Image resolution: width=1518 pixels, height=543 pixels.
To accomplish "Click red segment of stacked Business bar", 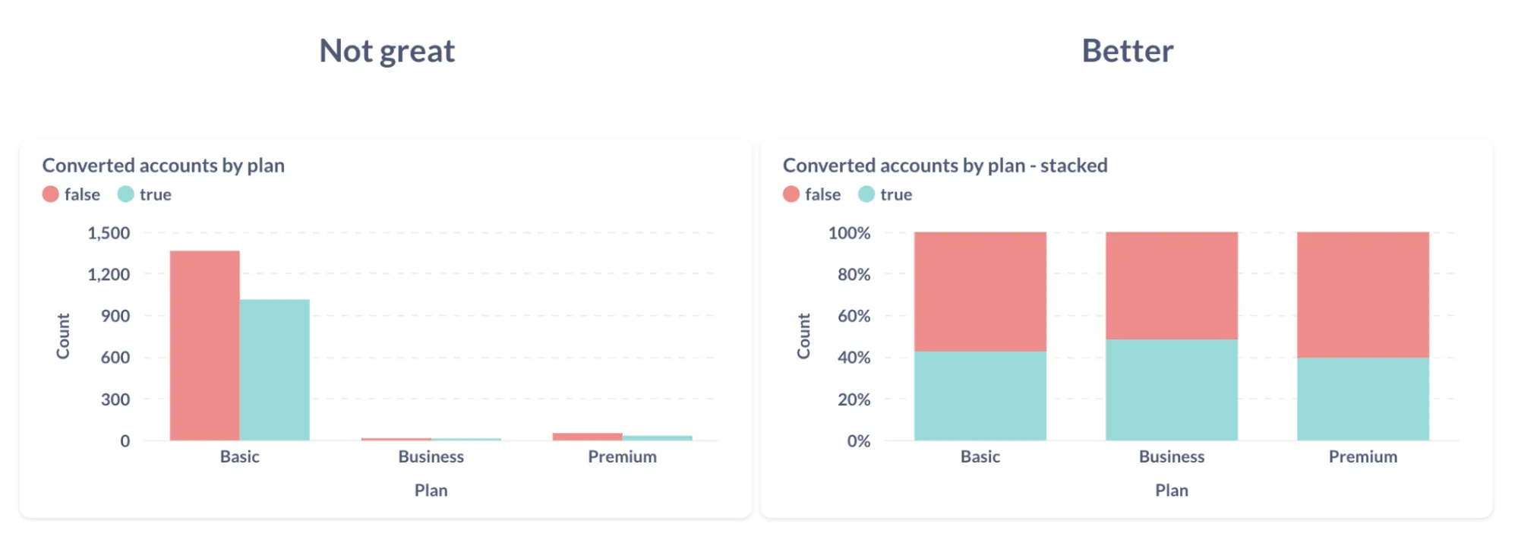I will (1171, 286).
